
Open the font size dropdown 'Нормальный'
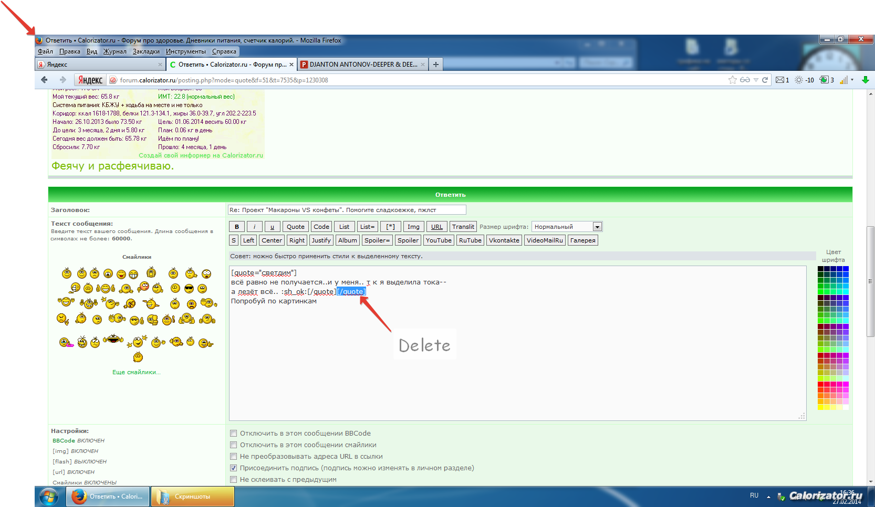coord(567,227)
